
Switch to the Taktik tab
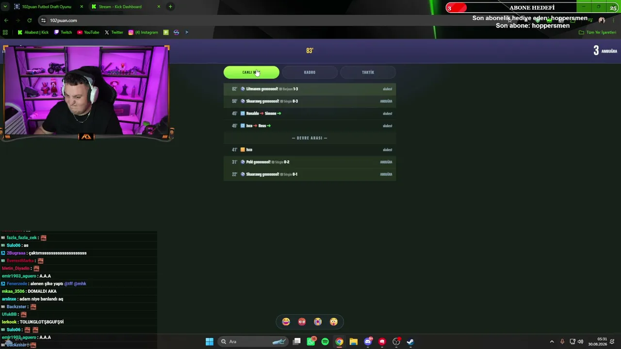pyautogui.click(x=368, y=72)
